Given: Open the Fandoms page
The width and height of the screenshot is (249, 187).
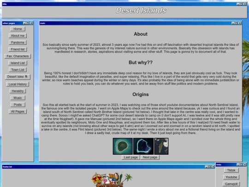Looking at the screenshot, I should pos(18,42).
